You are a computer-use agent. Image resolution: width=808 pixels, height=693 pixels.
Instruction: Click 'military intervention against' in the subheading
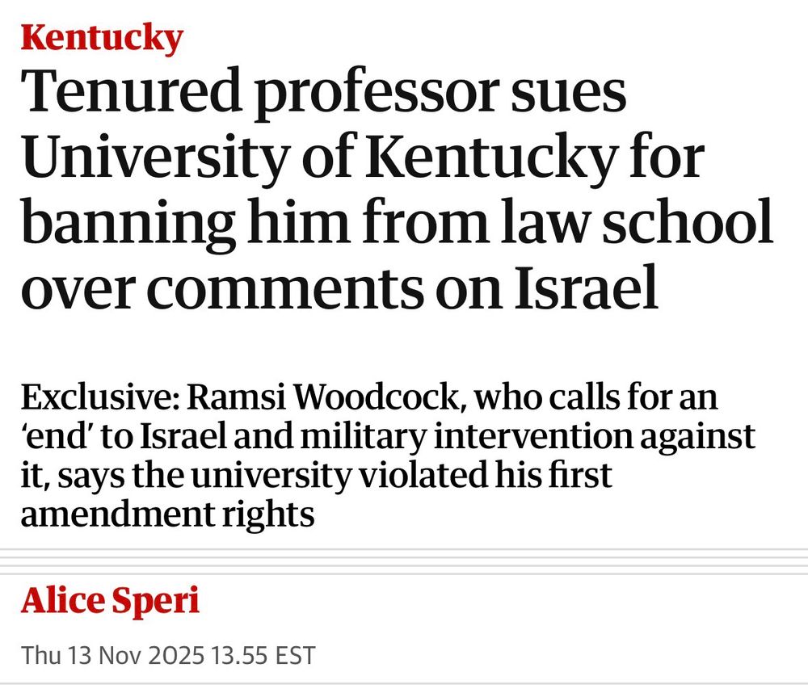click(558, 436)
